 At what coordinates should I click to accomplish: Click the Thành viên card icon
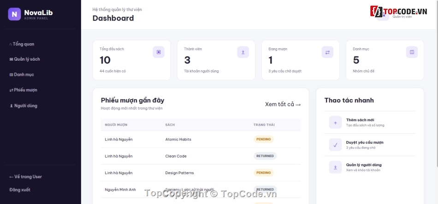coord(243,52)
